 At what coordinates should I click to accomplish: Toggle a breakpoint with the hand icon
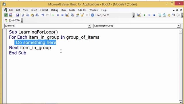(x=169, y=15)
